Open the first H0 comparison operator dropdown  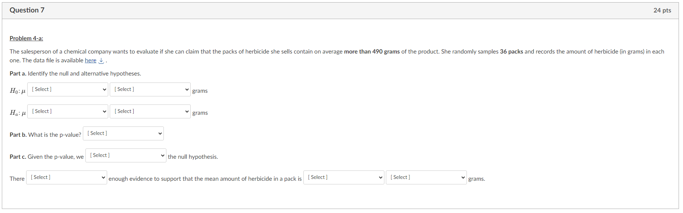click(x=67, y=89)
